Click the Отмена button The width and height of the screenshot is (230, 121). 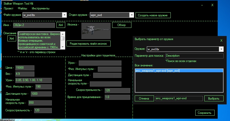coord(144,98)
